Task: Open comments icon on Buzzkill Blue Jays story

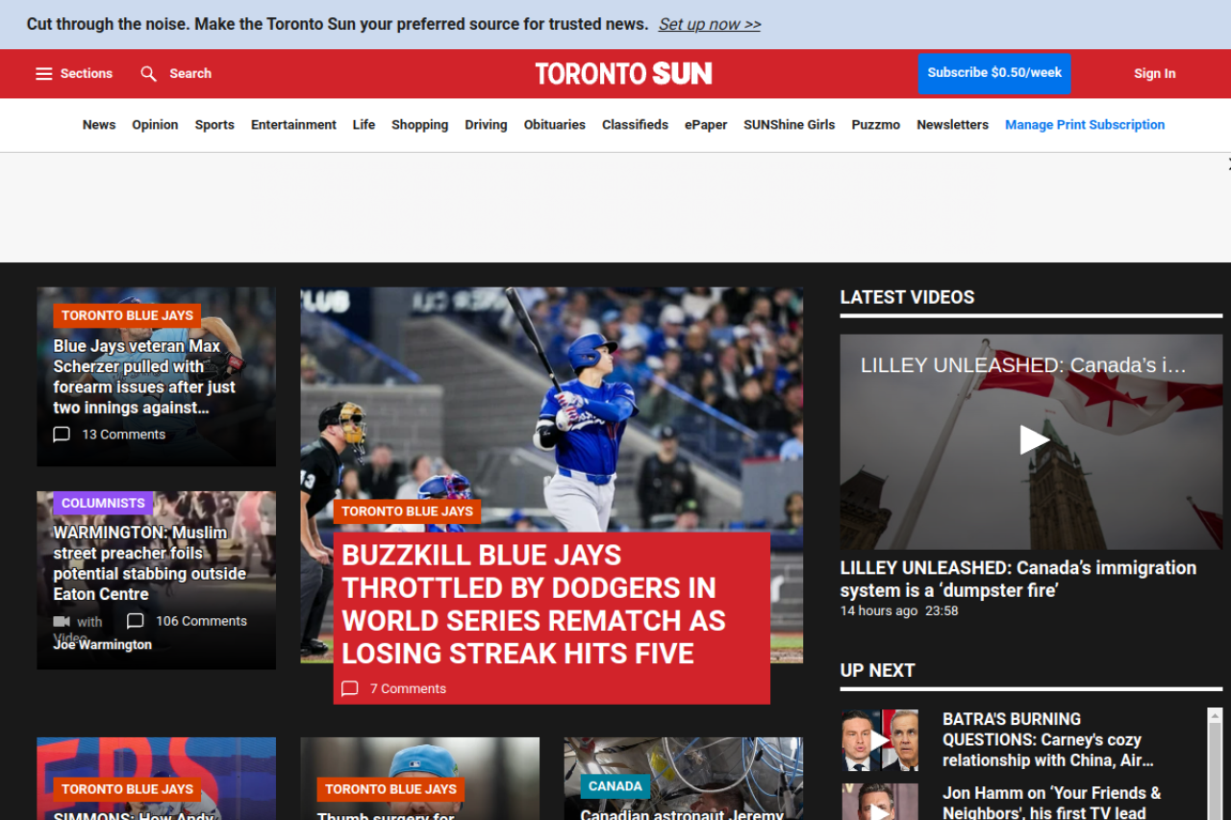Action: [350, 688]
